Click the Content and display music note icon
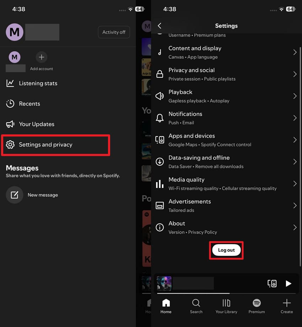This screenshot has height=327, width=302. (x=160, y=52)
